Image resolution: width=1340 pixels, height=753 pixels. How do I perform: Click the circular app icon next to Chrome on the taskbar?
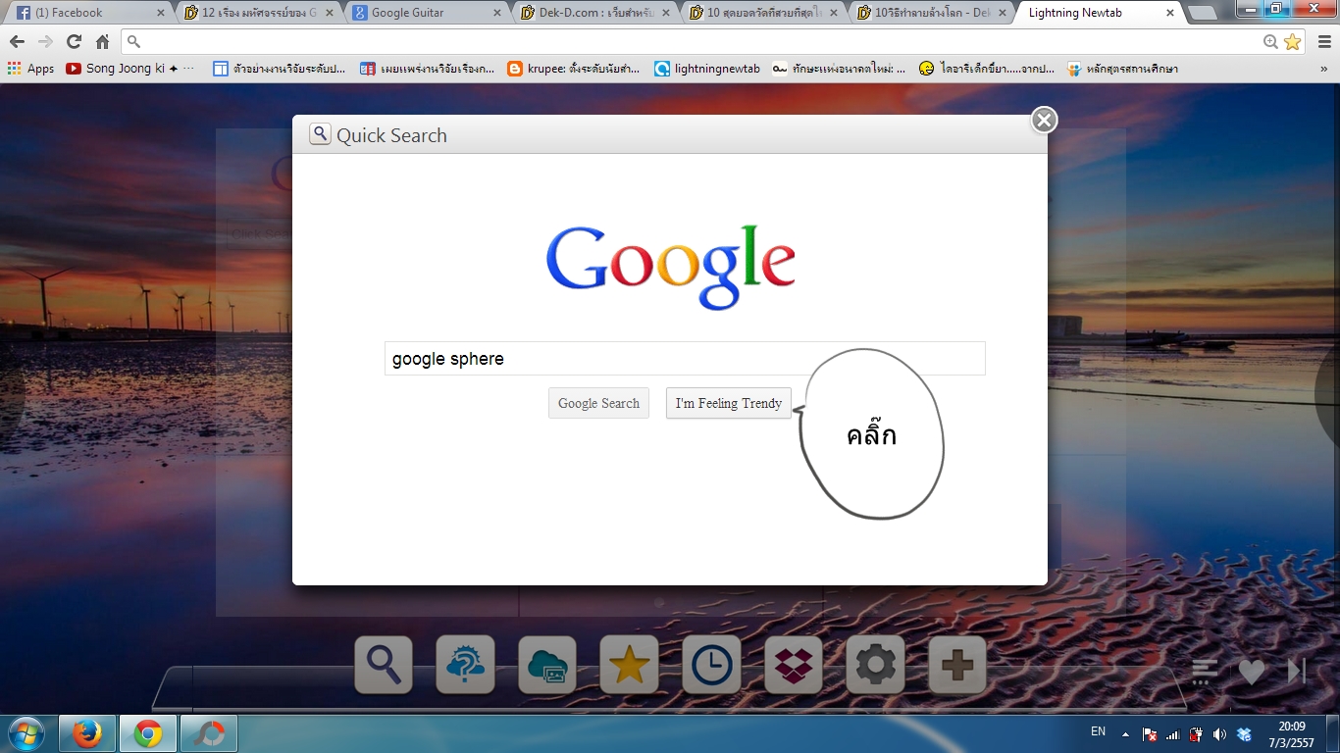tap(208, 733)
